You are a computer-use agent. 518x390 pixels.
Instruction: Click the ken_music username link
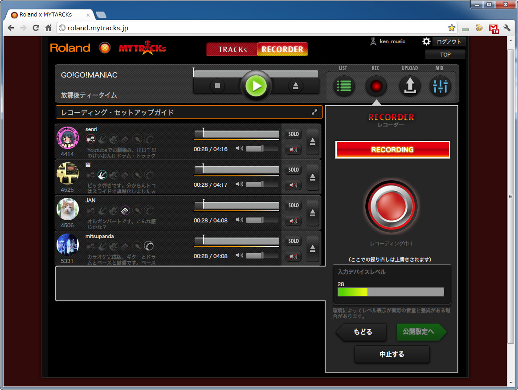[392, 41]
